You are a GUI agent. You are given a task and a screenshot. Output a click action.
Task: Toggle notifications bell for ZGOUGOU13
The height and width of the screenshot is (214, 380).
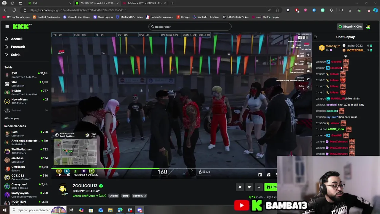[x=240, y=187]
